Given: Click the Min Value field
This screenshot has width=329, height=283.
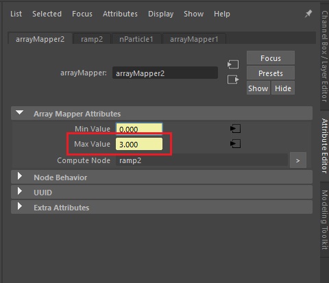Looking at the screenshot, I should point(139,129).
